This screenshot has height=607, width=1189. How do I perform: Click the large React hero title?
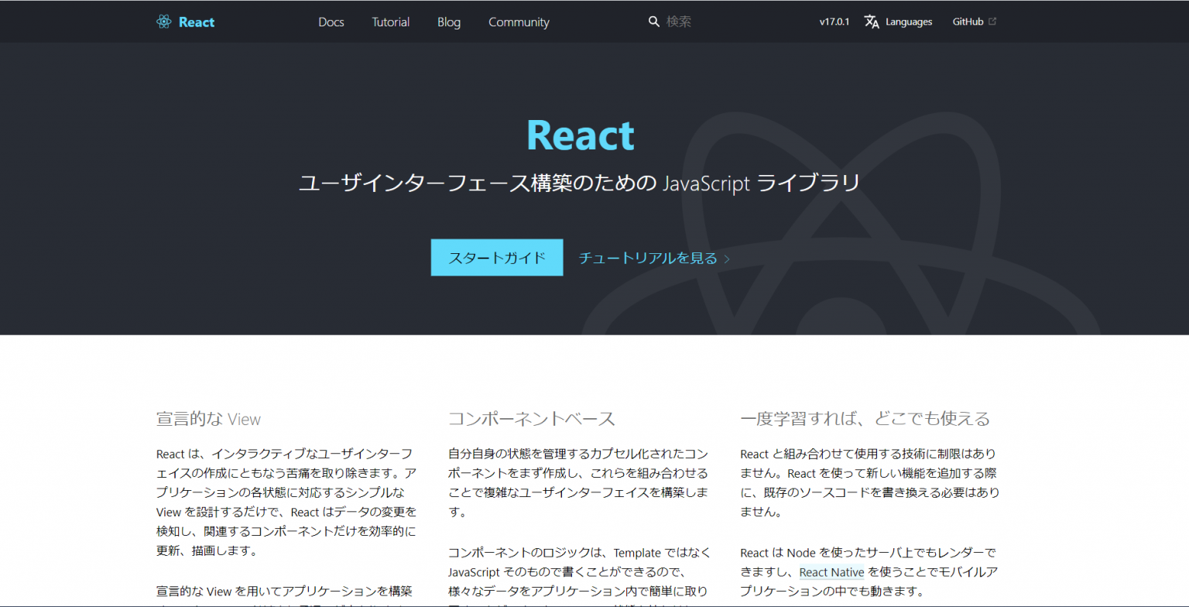(x=581, y=135)
